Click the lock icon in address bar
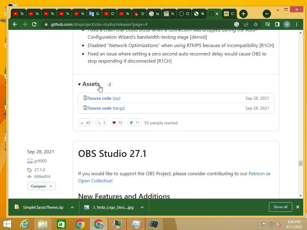 (x=46, y=24)
